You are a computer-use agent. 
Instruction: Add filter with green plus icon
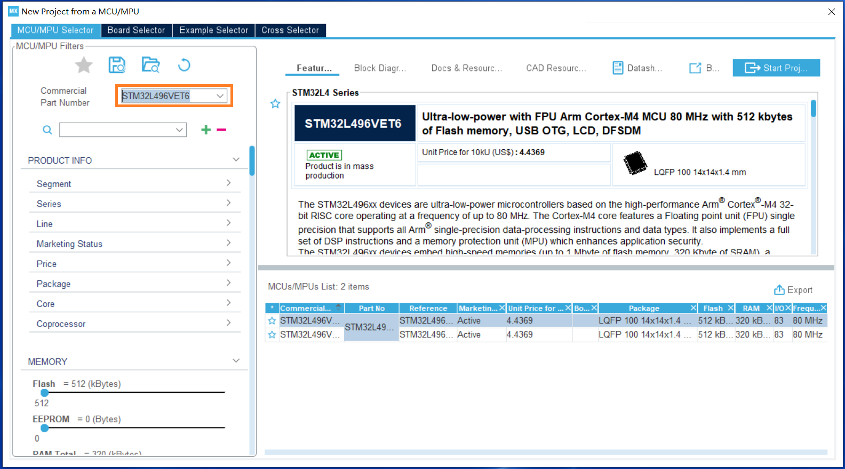206,130
